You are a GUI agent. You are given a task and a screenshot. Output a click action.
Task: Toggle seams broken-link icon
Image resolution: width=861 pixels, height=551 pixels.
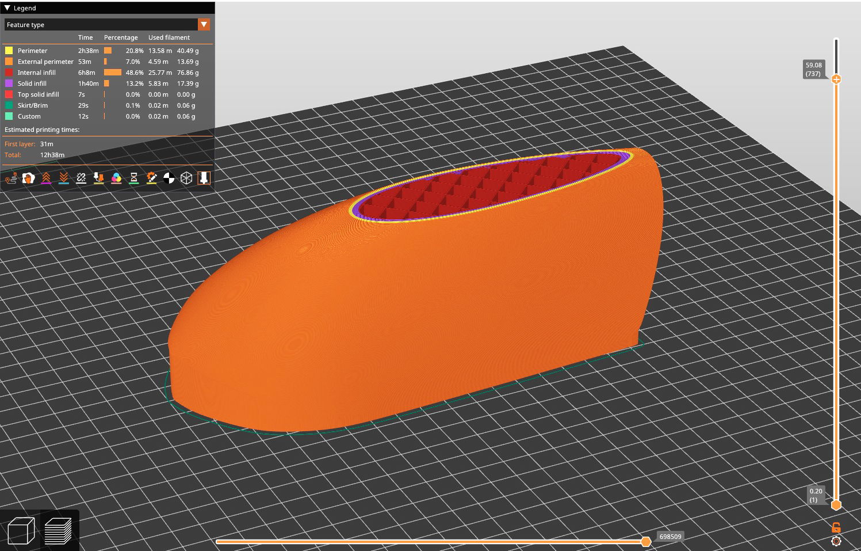coord(81,178)
